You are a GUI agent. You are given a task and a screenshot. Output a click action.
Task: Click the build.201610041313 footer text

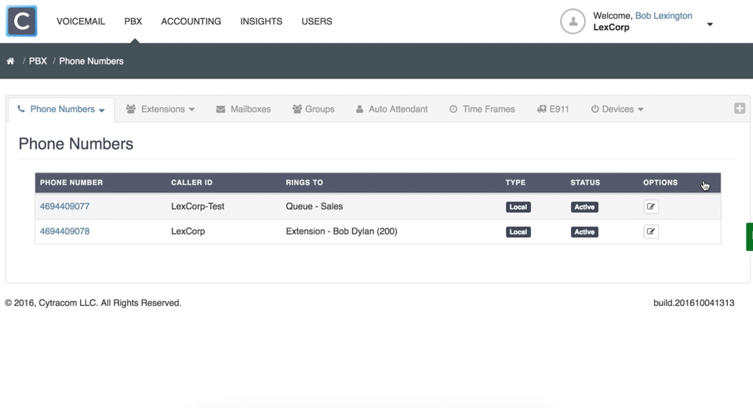[x=693, y=303]
